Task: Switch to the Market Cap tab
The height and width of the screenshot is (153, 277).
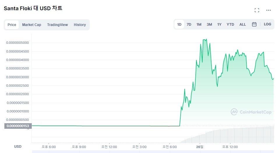Action: (x=32, y=25)
